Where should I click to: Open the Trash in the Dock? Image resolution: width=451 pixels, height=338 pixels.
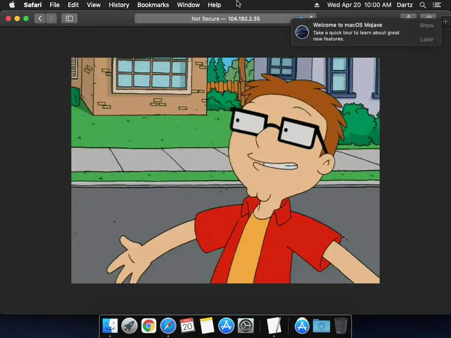point(341,326)
